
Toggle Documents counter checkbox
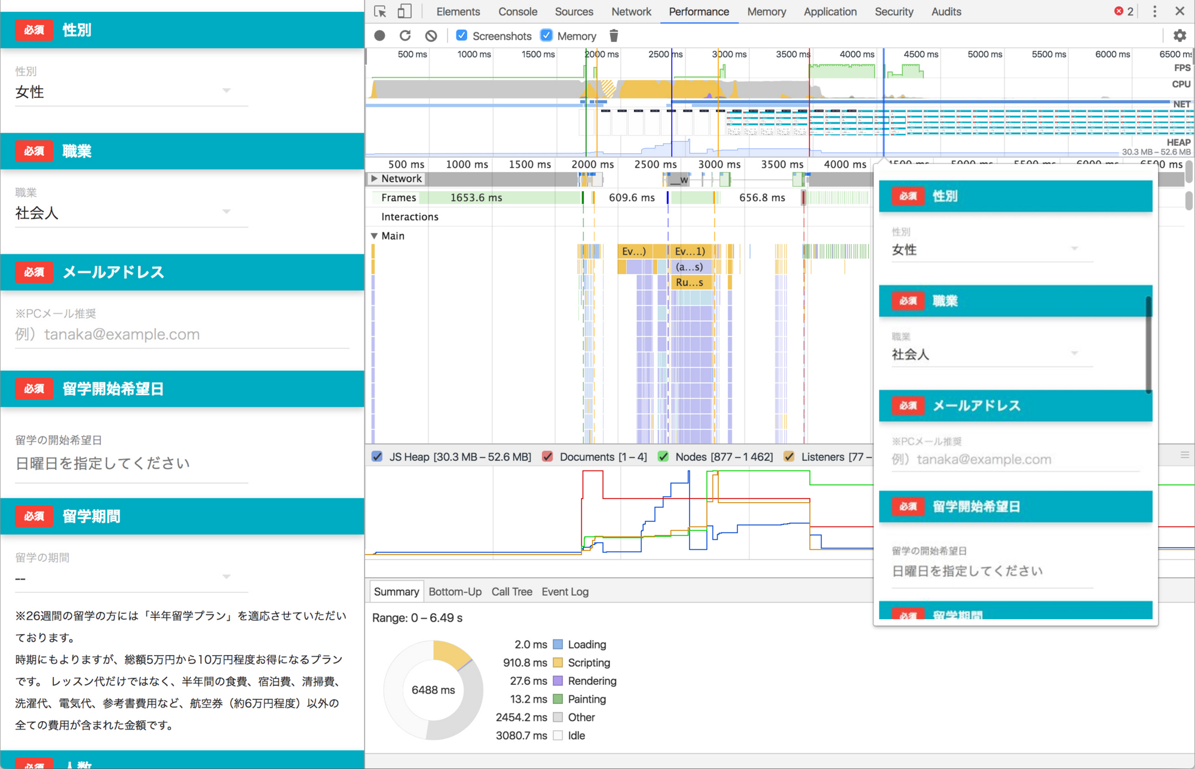[547, 457]
